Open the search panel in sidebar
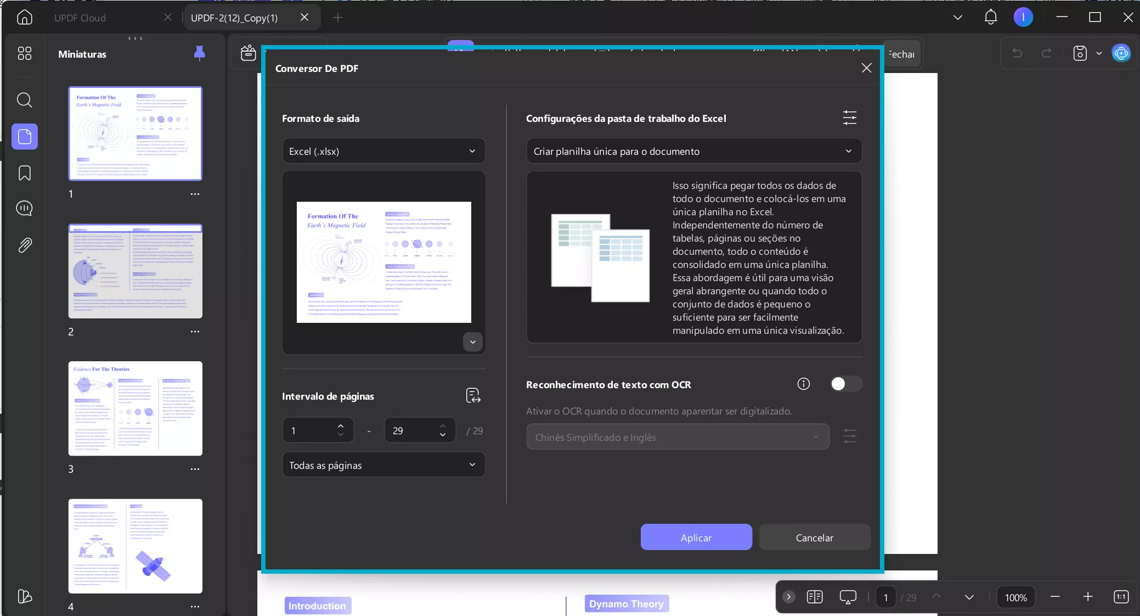The width and height of the screenshot is (1140, 616). tap(24, 100)
